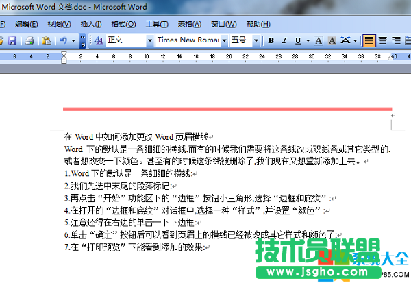Click the character scaling icon
The width and height of the screenshot is (411, 283).
pos(345,40)
